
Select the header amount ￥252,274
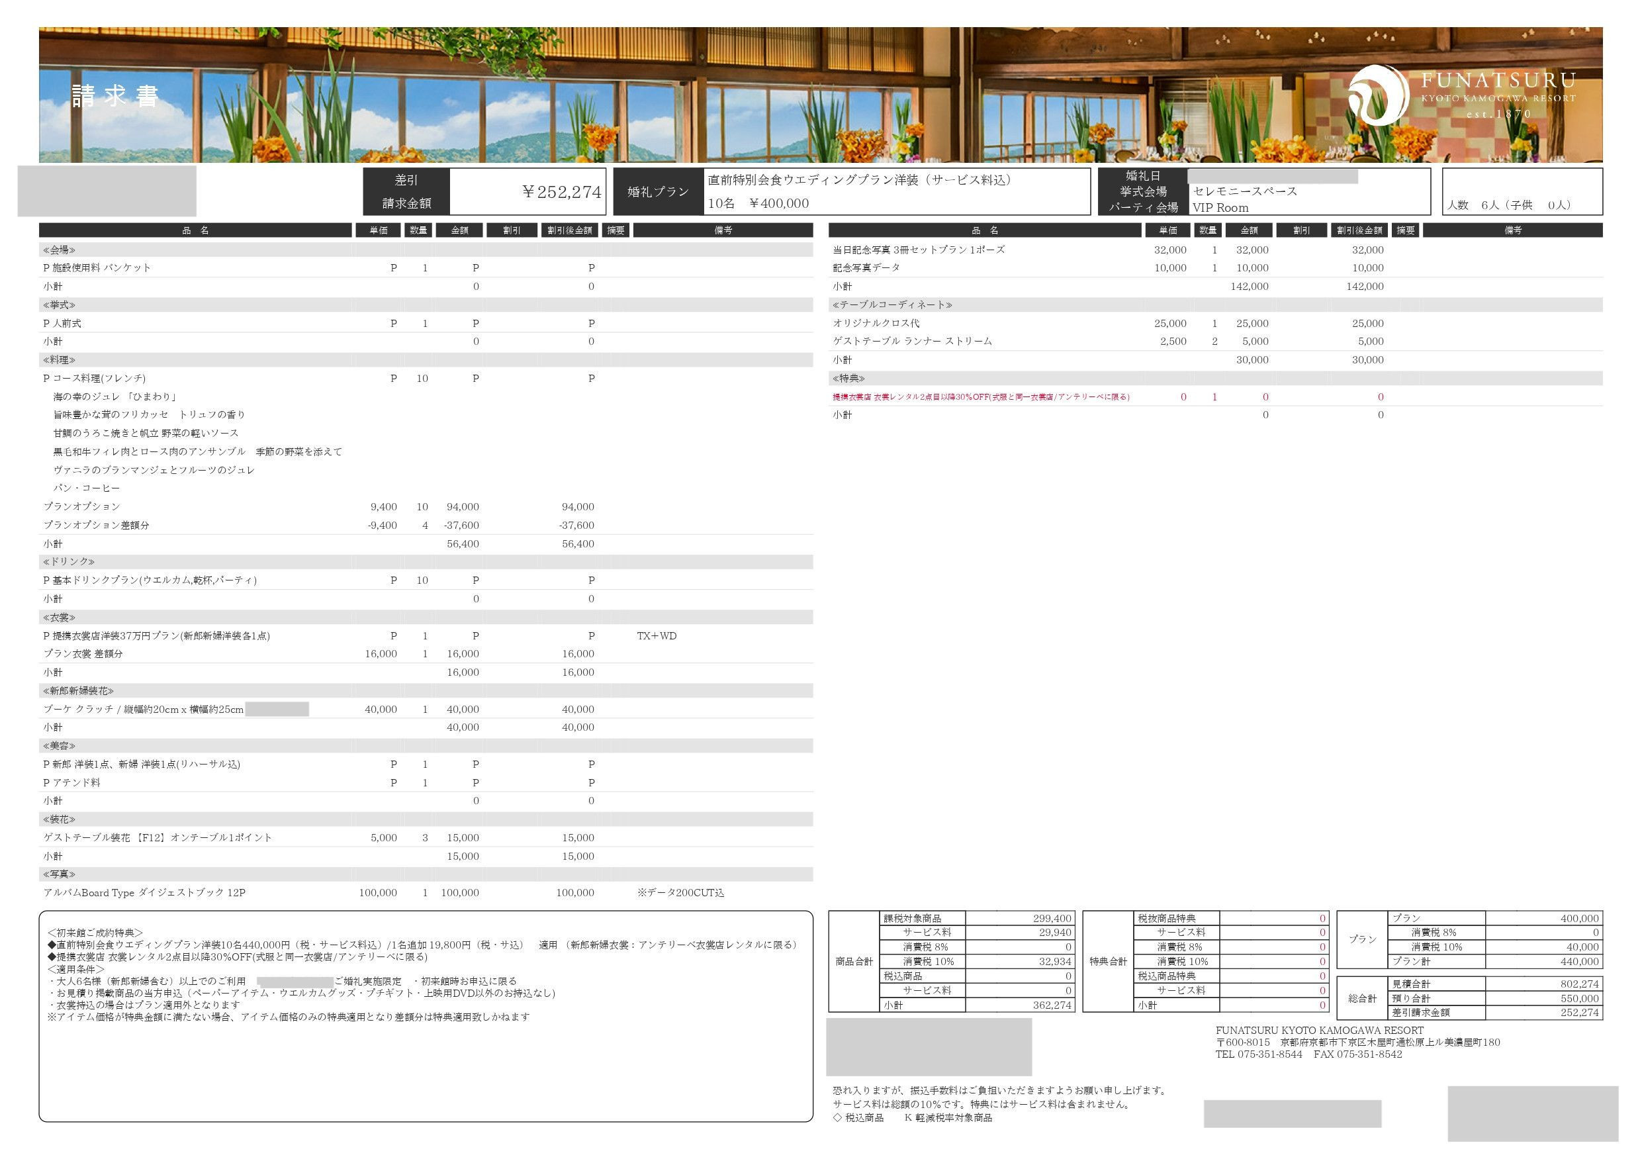click(562, 192)
